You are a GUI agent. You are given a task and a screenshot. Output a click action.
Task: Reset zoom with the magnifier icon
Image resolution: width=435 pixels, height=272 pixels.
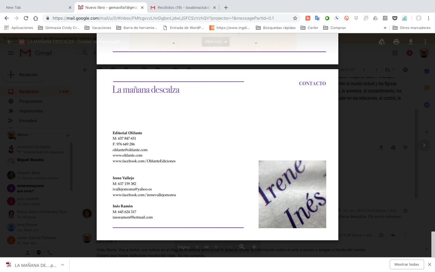242,247
